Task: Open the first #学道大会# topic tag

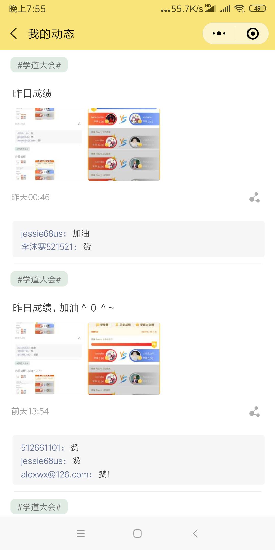Action: pos(39,65)
